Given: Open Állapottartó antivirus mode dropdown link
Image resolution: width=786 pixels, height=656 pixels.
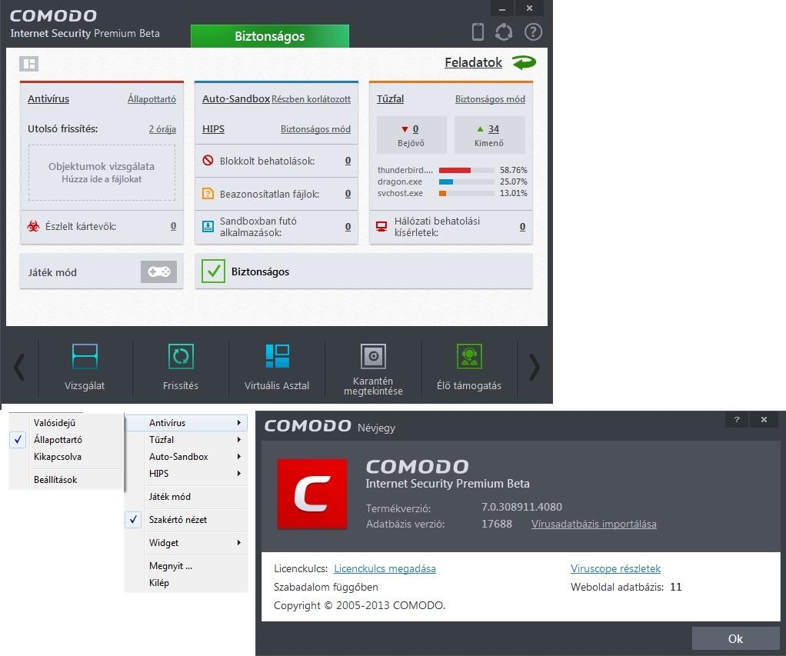Looking at the screenshot, I should coord(152,99).
